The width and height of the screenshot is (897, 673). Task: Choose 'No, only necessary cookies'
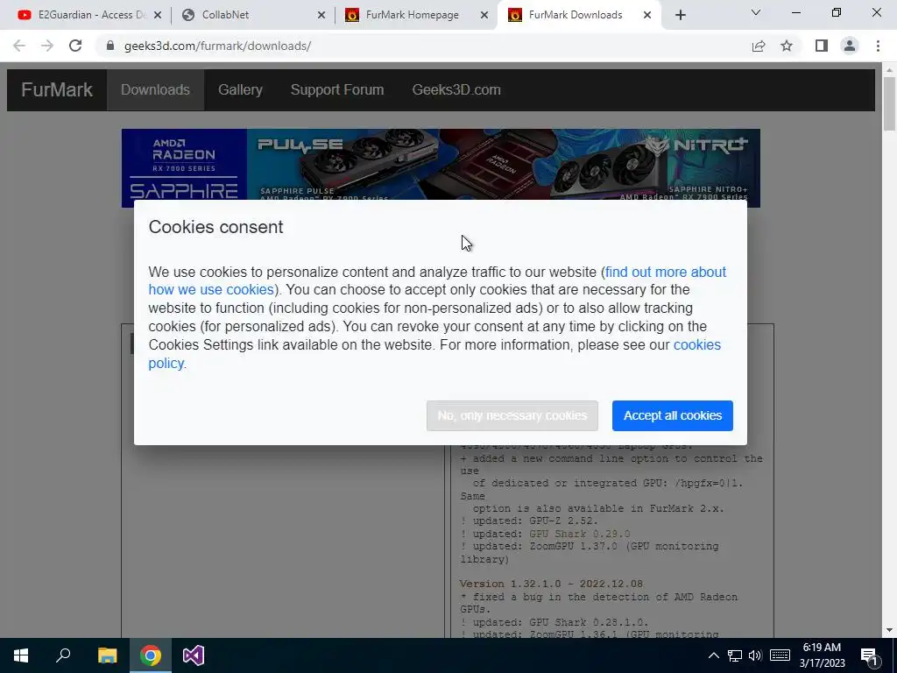coord(512,415)
